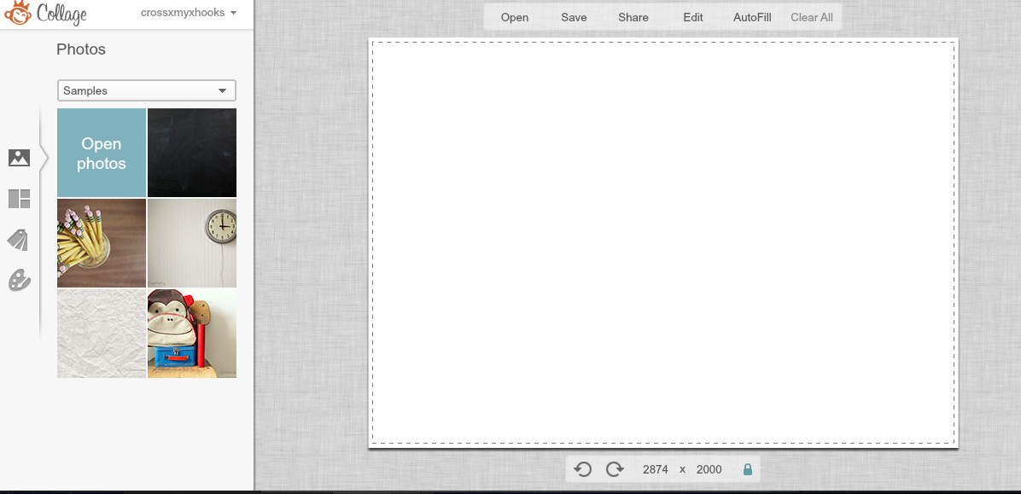Click the Photos panel heading
This screenshot has height=494, width=1021.
point(81,49)
